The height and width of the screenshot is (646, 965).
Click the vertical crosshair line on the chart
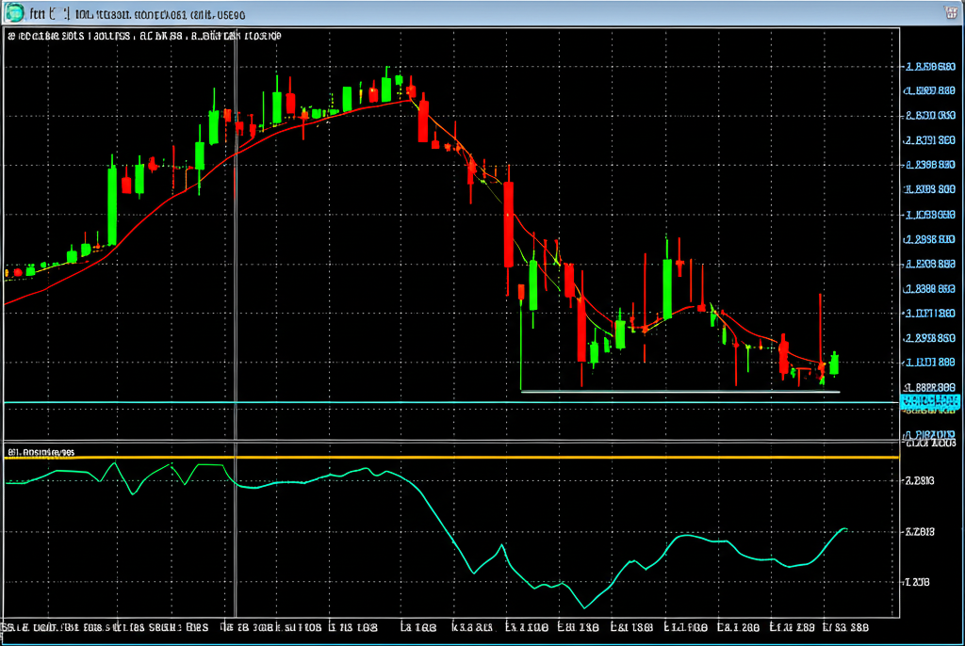pos(236,235)
